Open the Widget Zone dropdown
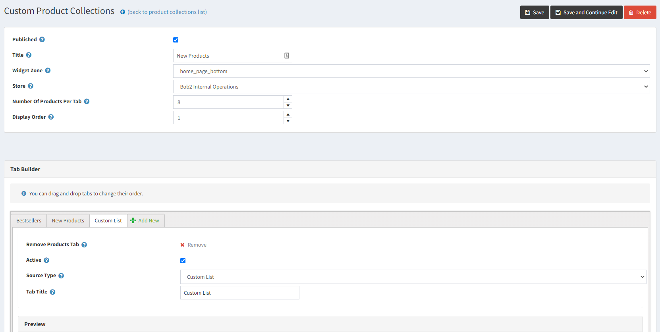The height and width of the screenshot is (332, 660). click(411, 71)
